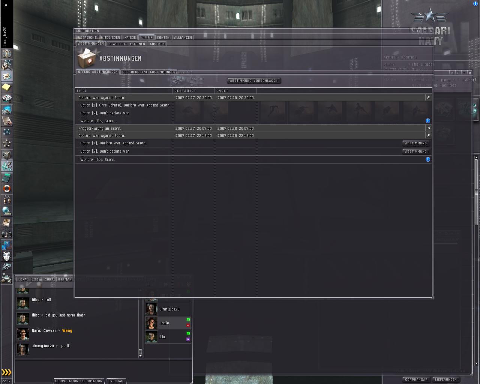Open the yellow notepad icon
The width and height of the screenshot is (480, 384).
[7, 87]
